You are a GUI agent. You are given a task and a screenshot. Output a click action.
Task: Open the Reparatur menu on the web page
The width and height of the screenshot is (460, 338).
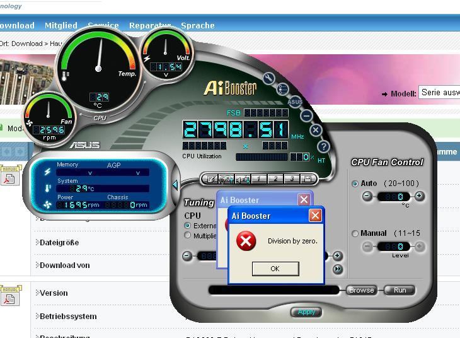click(x=150, y=26)
